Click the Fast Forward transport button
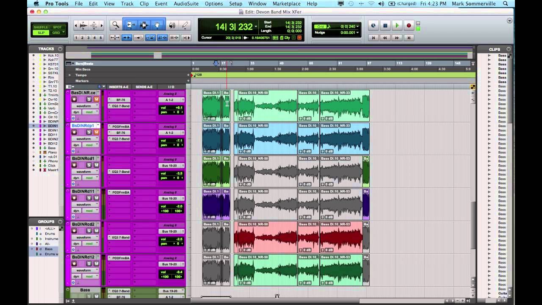Viewport: 542px width, 305px height. (x=397, y=38)
